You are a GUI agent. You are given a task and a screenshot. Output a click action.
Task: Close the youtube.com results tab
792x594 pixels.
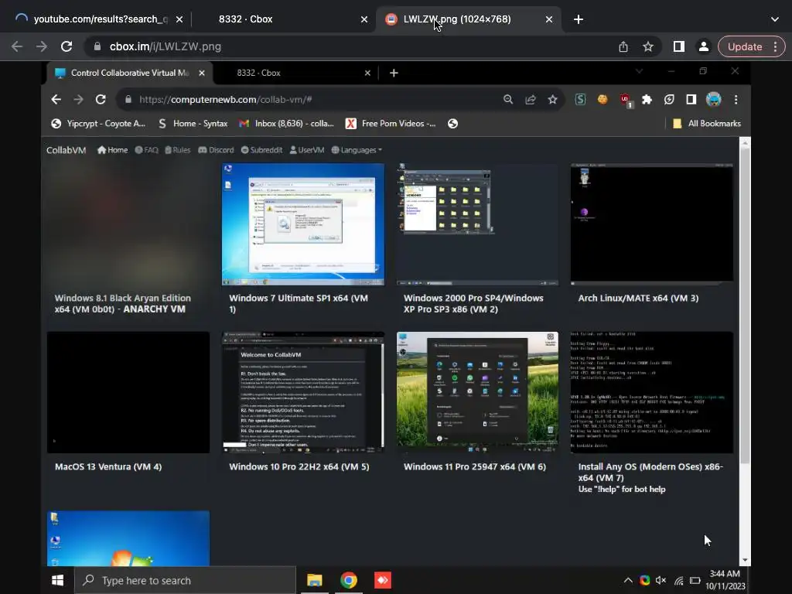[179, 19]
